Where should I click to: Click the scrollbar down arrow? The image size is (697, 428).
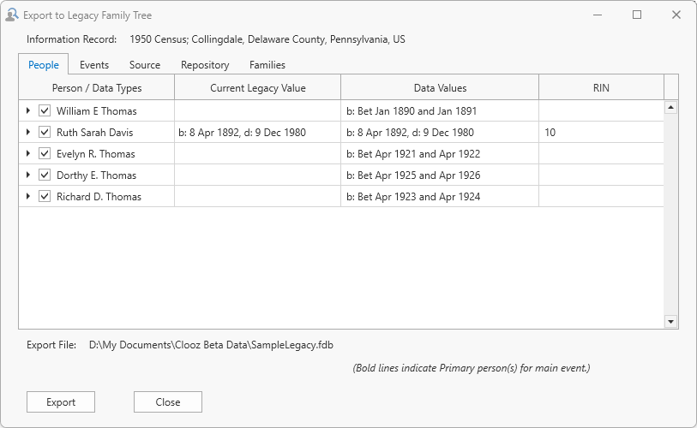(670, 321)
